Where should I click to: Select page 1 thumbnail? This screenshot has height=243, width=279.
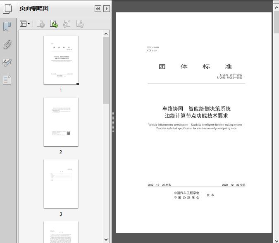pos(61,60)
